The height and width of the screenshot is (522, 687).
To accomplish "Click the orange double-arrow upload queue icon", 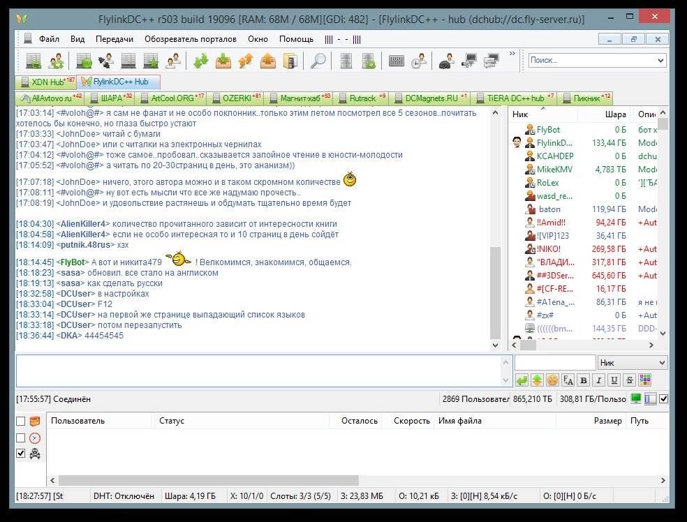I will (x=246, y=61).
